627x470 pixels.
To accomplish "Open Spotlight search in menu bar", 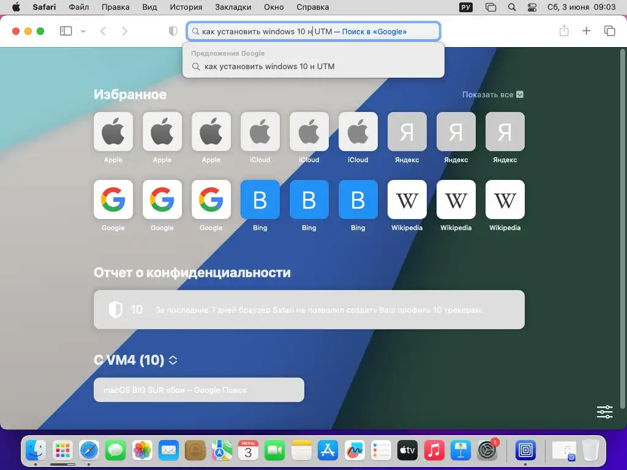I will point(512,7).
